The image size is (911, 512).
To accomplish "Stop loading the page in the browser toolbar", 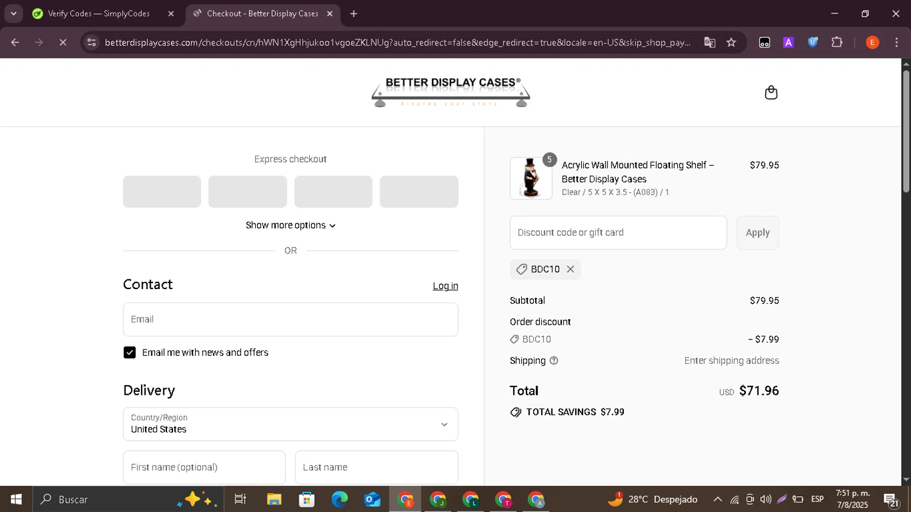I will click(x=63, y=43).
